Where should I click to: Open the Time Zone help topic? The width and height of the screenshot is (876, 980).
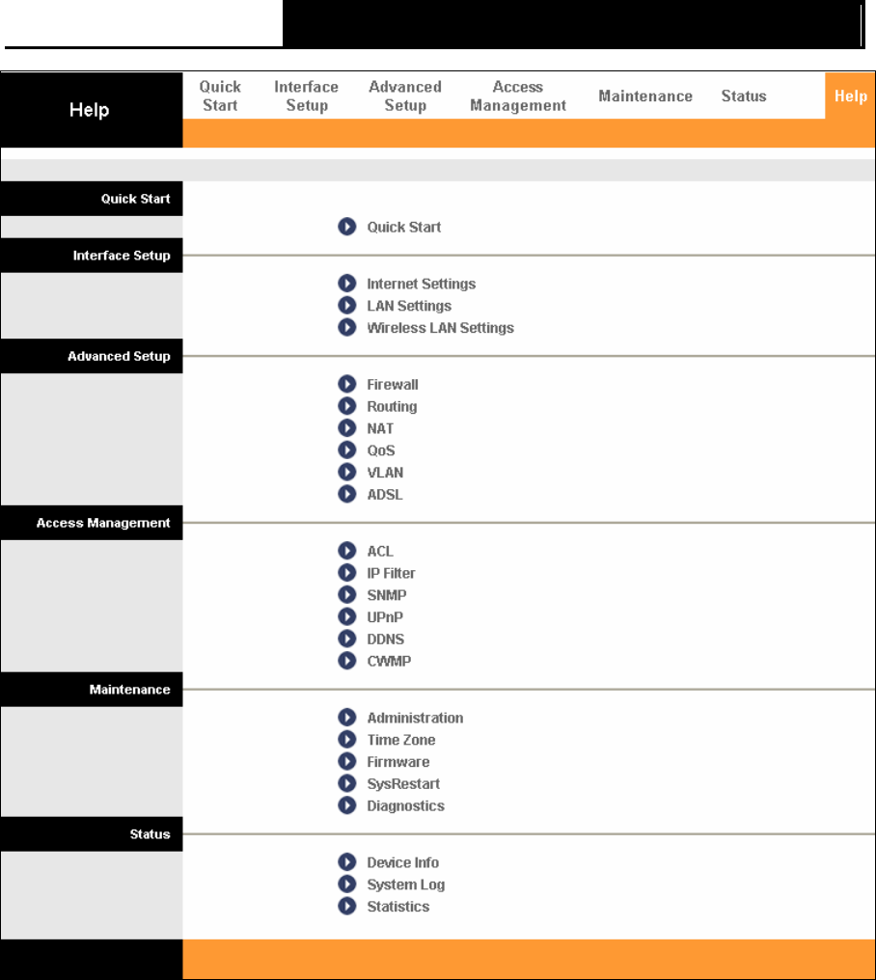400,740
